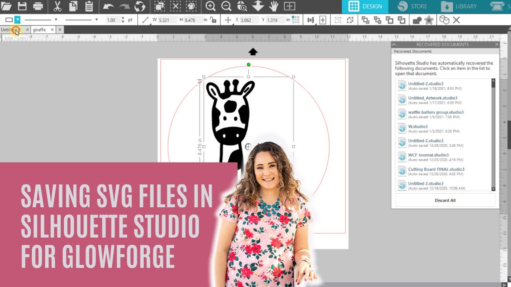Click the Deselect All icon
The height and width of the screenshot is (287, 511).
[x=175, y=6]
